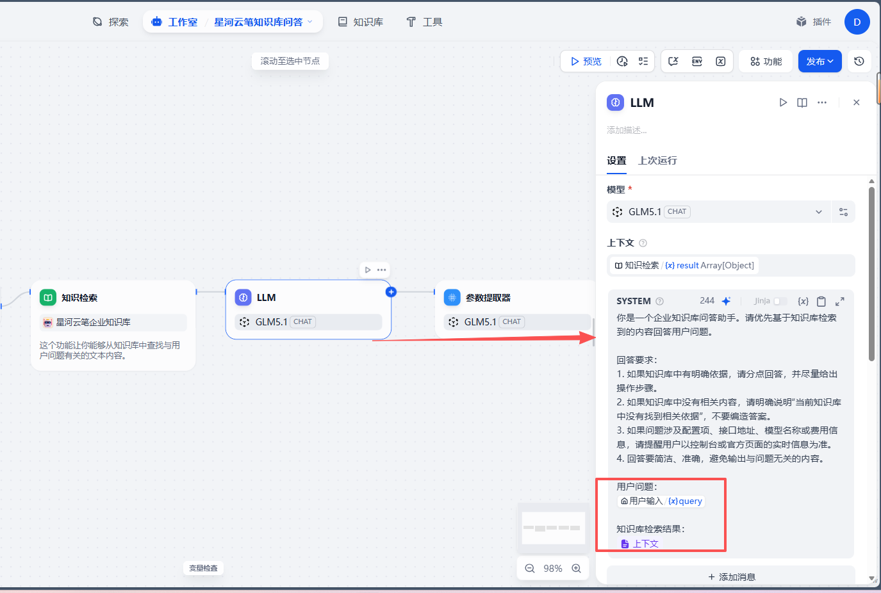Screen dimensions: 881x593
Task: Open the LLM node floating ellipsis menu
Action: pyautogui.click(x=382, y=270)
